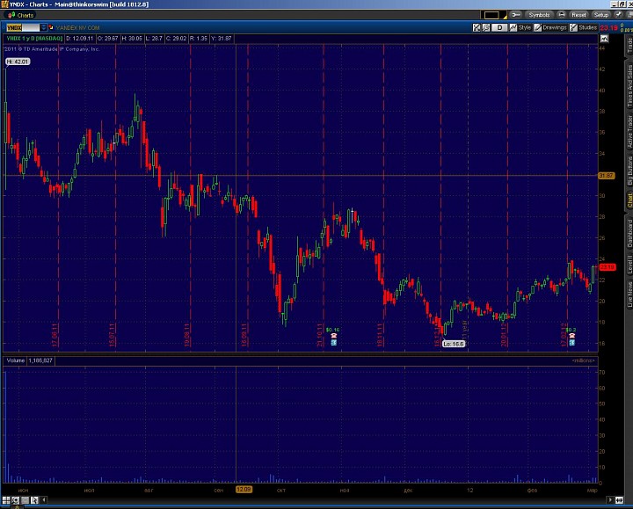This screenshot has width=633, height=509.
Task: Click the YNDX 1 y D [NASDAQ] label
Action: tap(34, 39)
